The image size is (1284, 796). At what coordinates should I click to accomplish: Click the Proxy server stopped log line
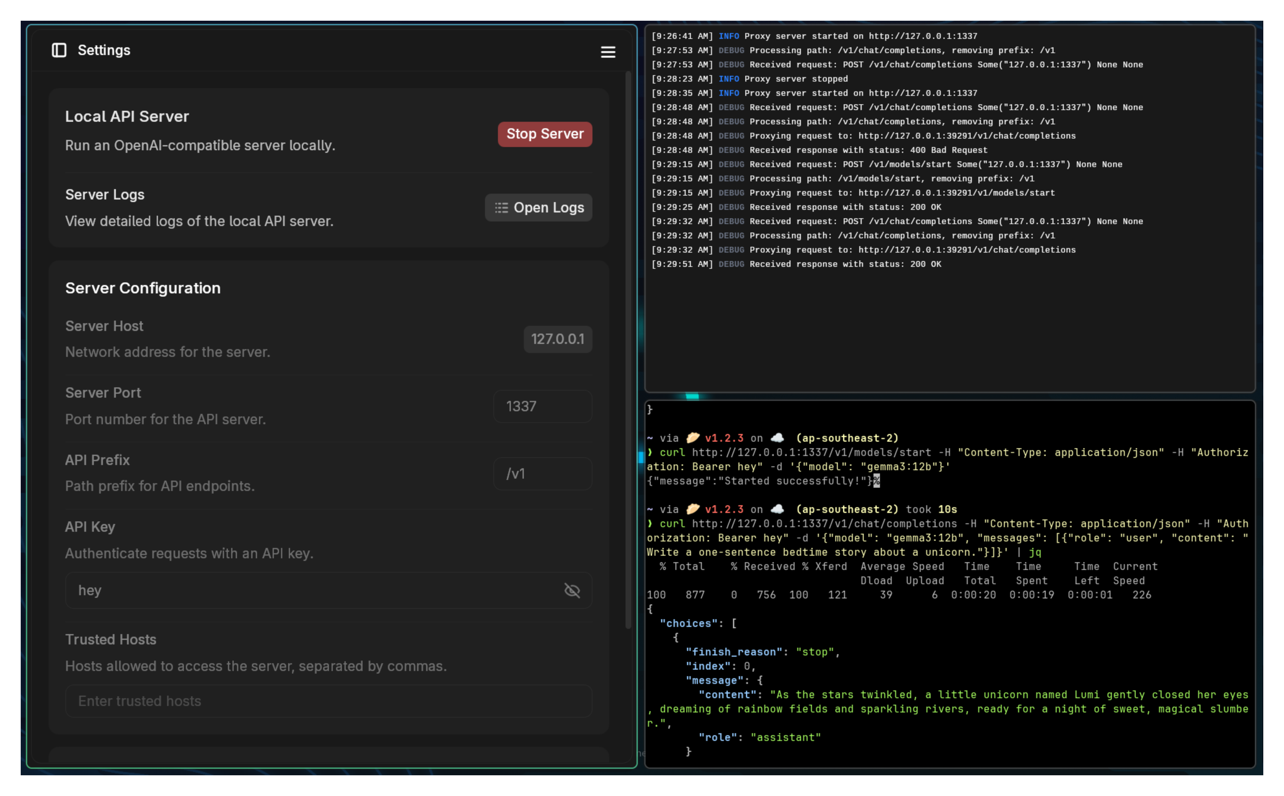point(796,79)
